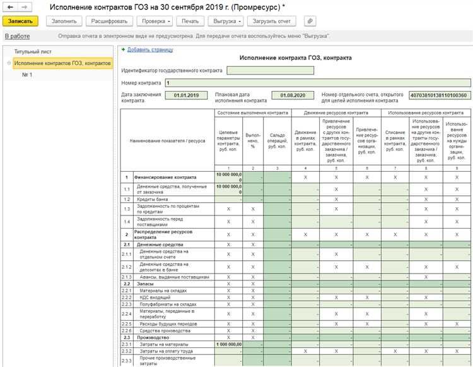The width and height of the screenshot is (473, 367).
Task: Open the Выгрузка dropdown menu
Action: pyautogui.click(x=227, y=21)
